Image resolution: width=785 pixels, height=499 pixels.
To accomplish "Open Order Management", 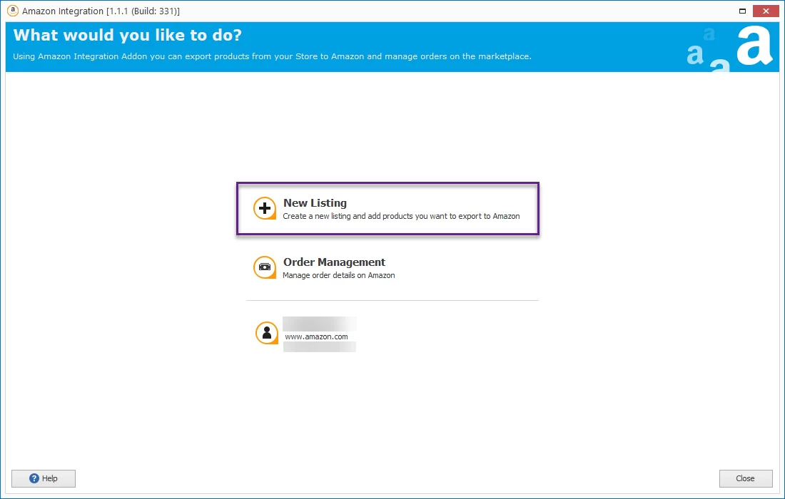I will [x=334, y=262].
